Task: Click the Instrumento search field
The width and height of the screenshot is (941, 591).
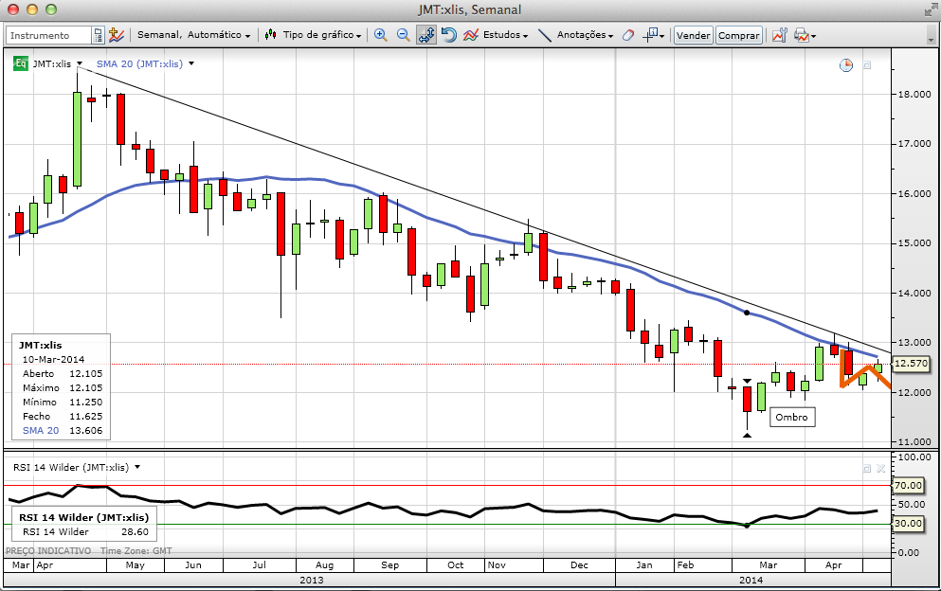Action: coord(48,35)
